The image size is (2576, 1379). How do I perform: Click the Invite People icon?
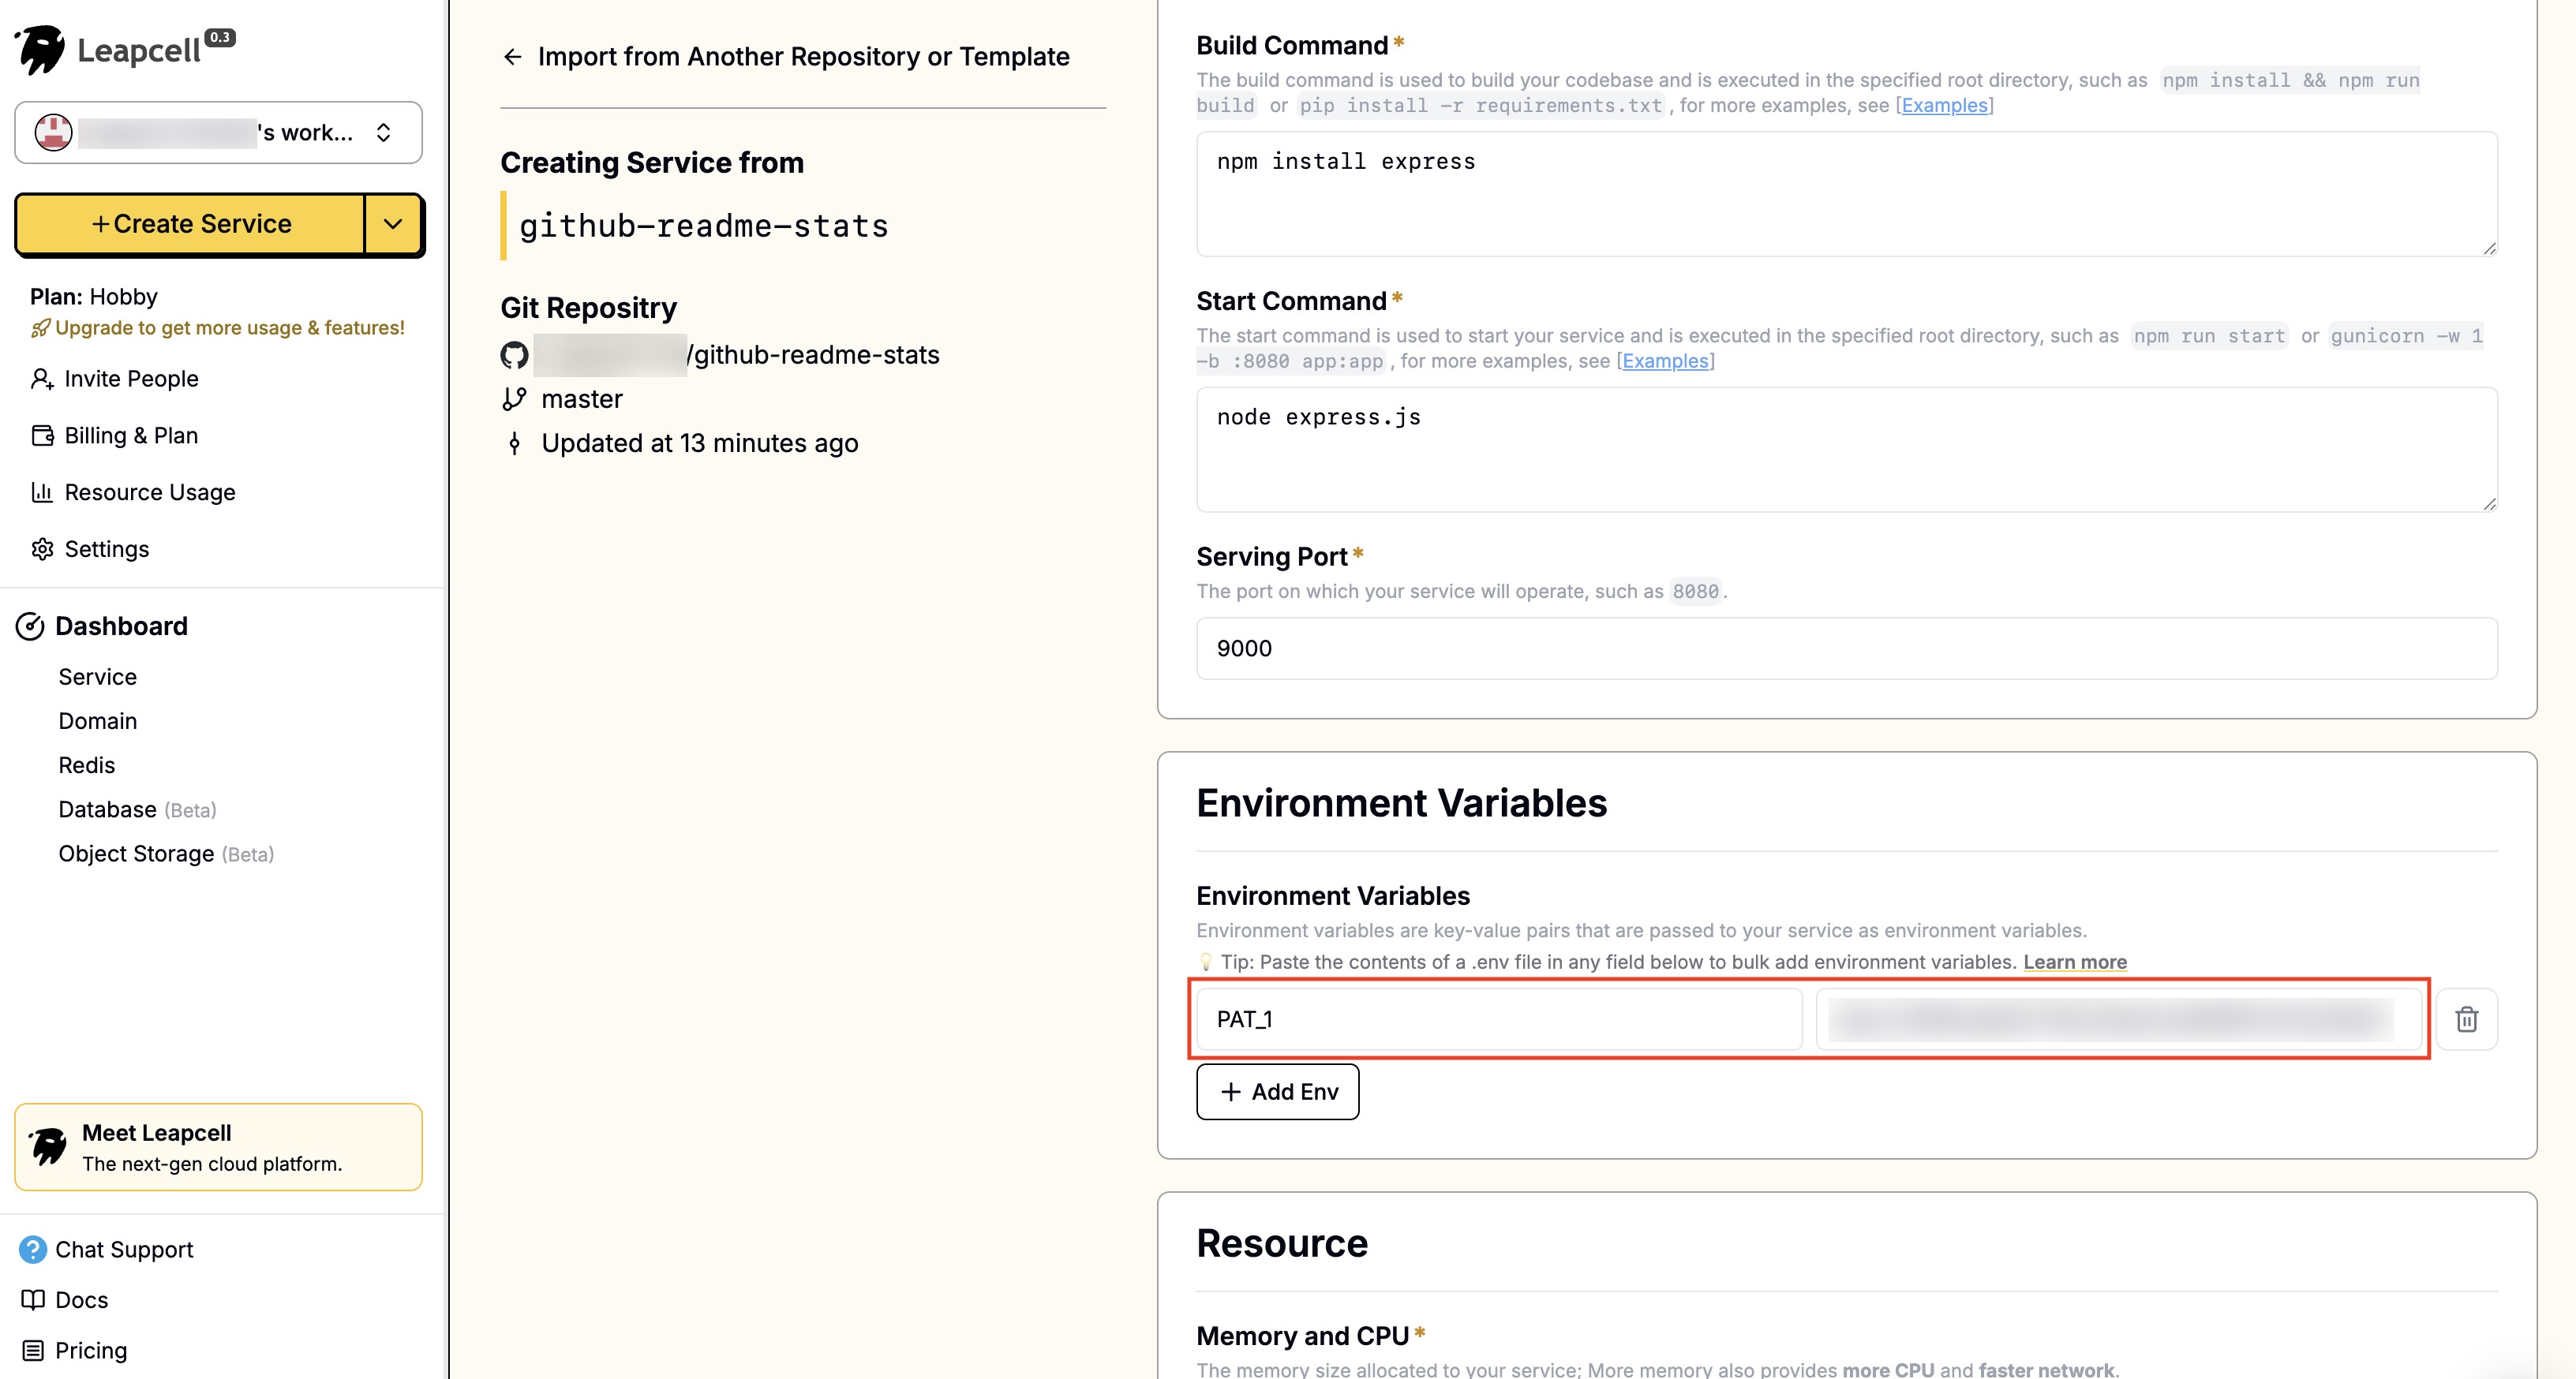pos(41,379)
